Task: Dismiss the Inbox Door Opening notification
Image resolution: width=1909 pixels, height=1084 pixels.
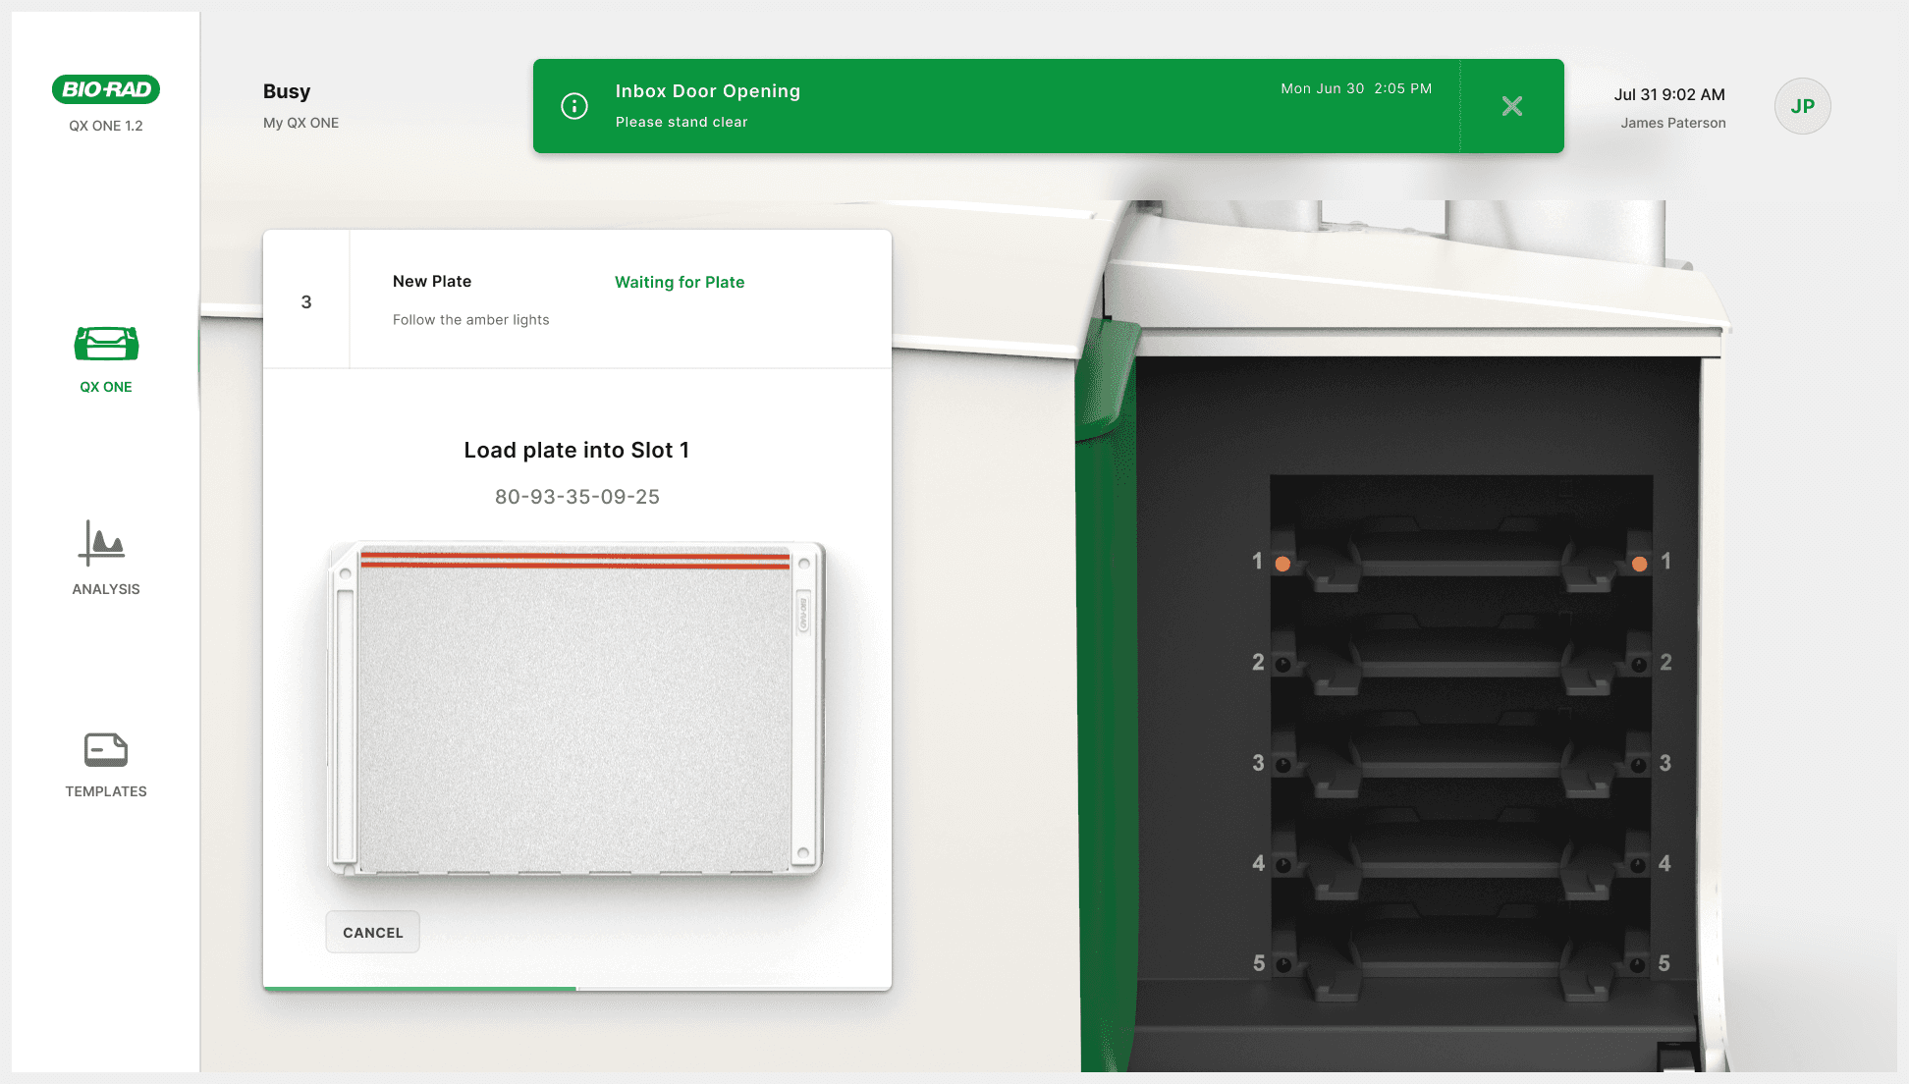Action: (x=1512, y=106)
